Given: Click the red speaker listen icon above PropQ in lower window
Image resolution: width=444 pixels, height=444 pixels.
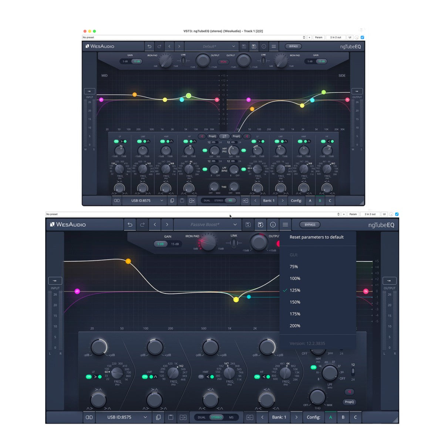Looking at the screenshot, I should click(349, 392).
